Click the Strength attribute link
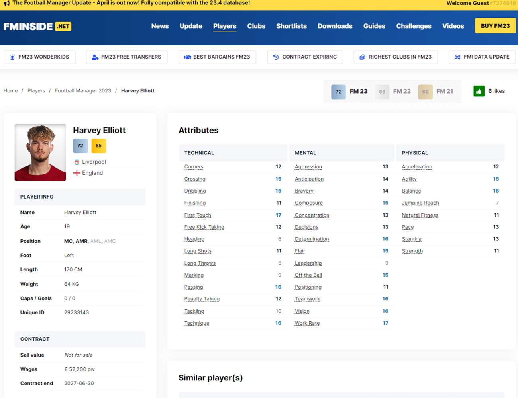518x398 pixels. coord(412,251)
